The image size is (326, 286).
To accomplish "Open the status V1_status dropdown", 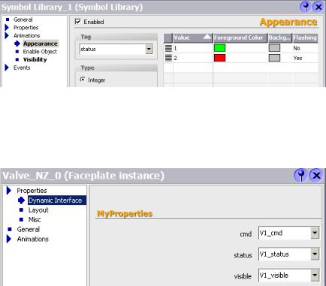I will click(315, 254).
